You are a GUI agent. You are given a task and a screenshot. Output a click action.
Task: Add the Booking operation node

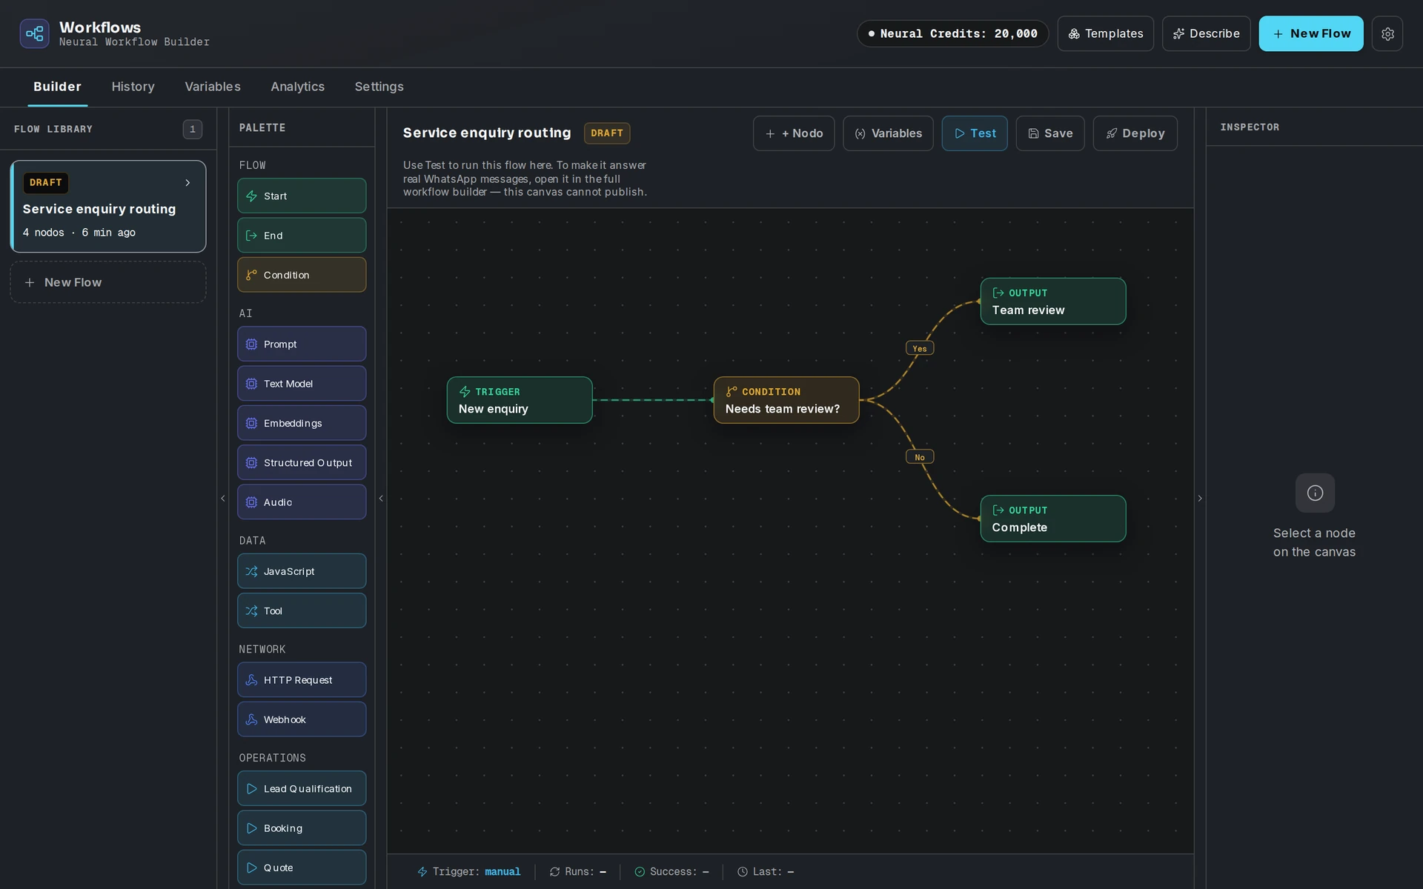tap(302, 828)
